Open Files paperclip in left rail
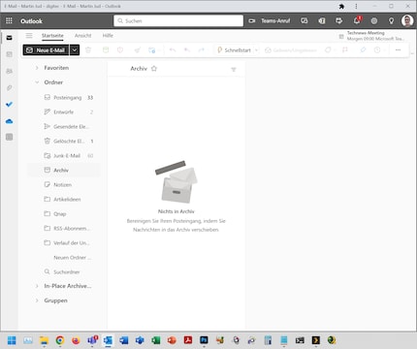 [9, 87]
